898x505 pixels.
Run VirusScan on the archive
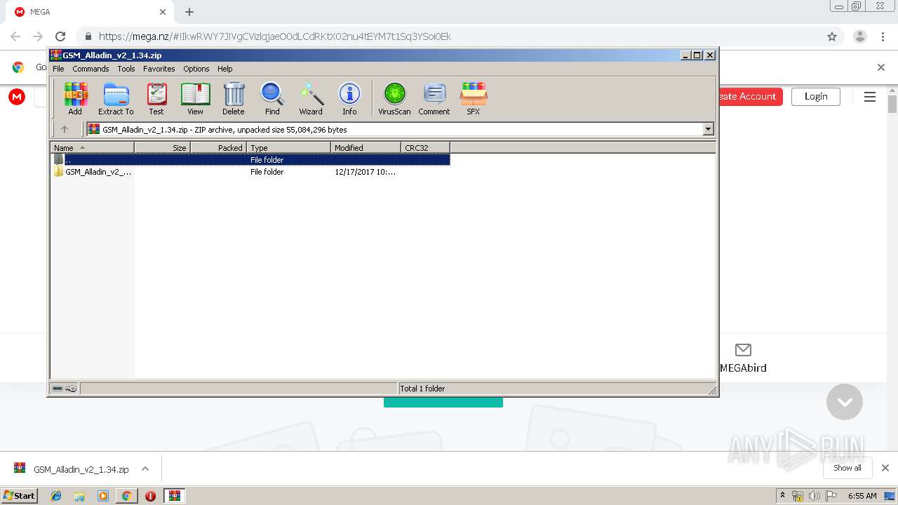[x=394, y=98]
